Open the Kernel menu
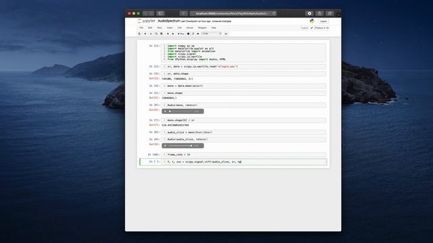This screenshot has height=243, width=433. click(189, 28)
